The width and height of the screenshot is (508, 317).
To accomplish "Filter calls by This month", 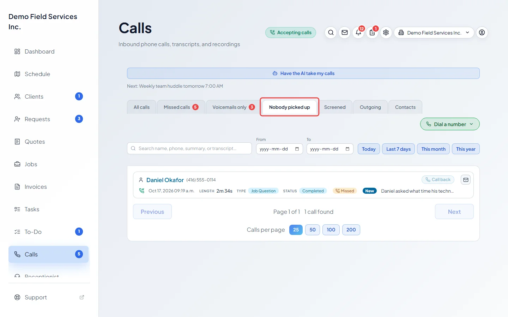I will pyautogui.click(x=433, y=149).
